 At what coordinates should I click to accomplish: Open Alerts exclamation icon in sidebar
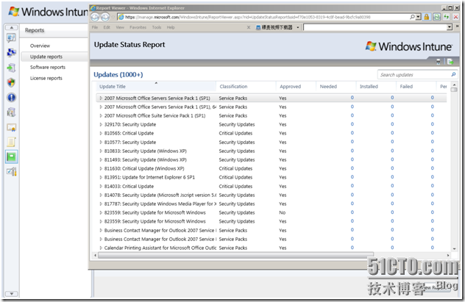pyautogui.click(x=11, y=98)
